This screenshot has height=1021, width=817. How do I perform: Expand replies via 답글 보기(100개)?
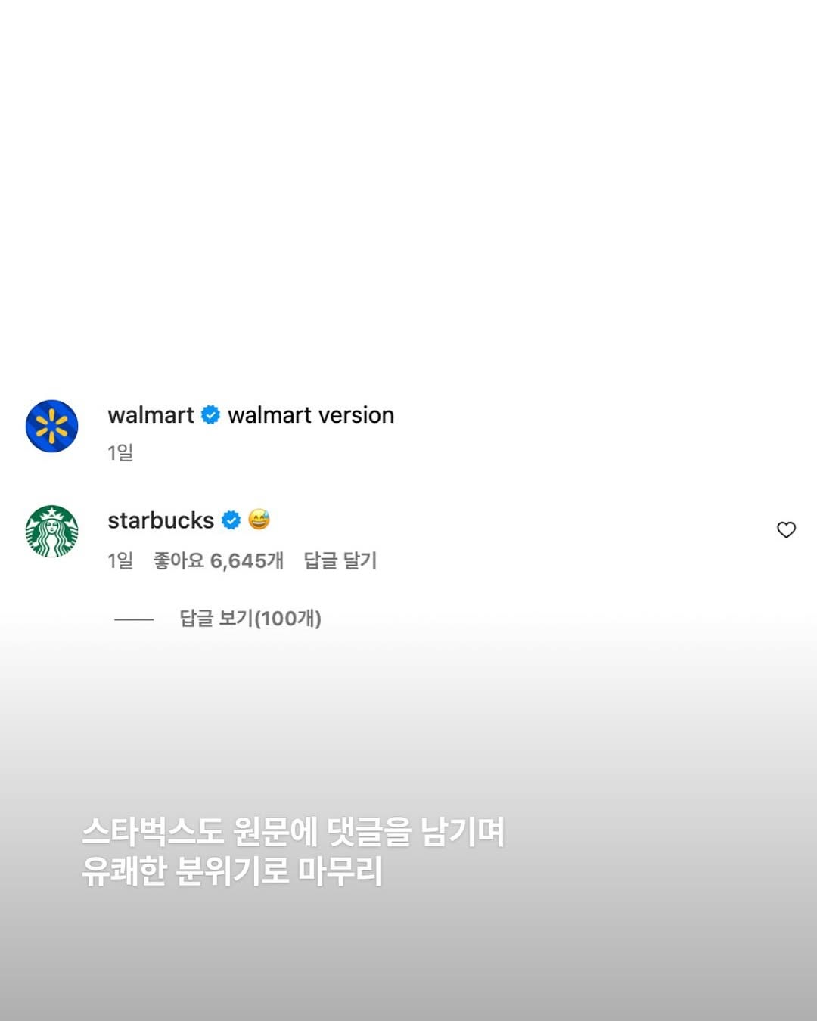point(250,619)
